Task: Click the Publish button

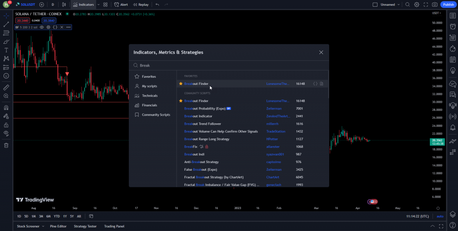Action: [448, 4]
